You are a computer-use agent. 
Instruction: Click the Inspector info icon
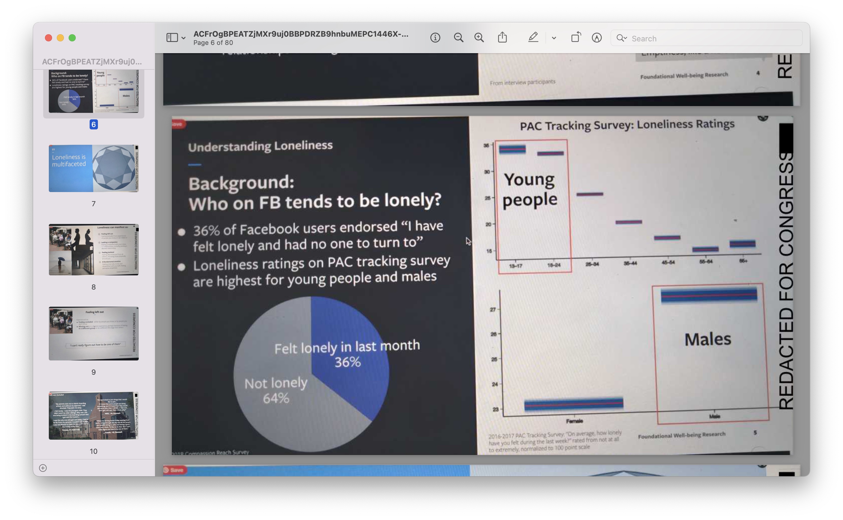coord(435,38)
